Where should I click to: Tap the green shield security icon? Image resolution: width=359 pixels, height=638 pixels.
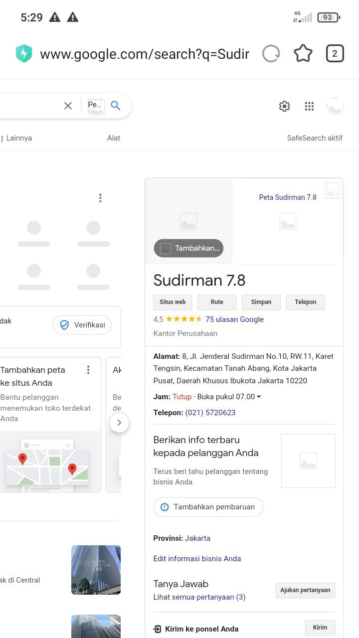point(24,54)
